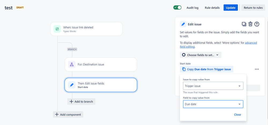Screen dimensions: 268x125
Task: Duplicate the Edit issue component
Action: (244, 24)
